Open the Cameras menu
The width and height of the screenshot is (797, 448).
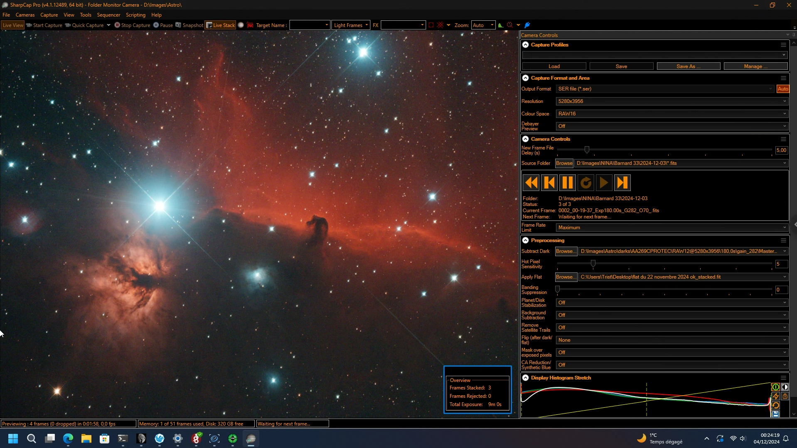(25, 15)
